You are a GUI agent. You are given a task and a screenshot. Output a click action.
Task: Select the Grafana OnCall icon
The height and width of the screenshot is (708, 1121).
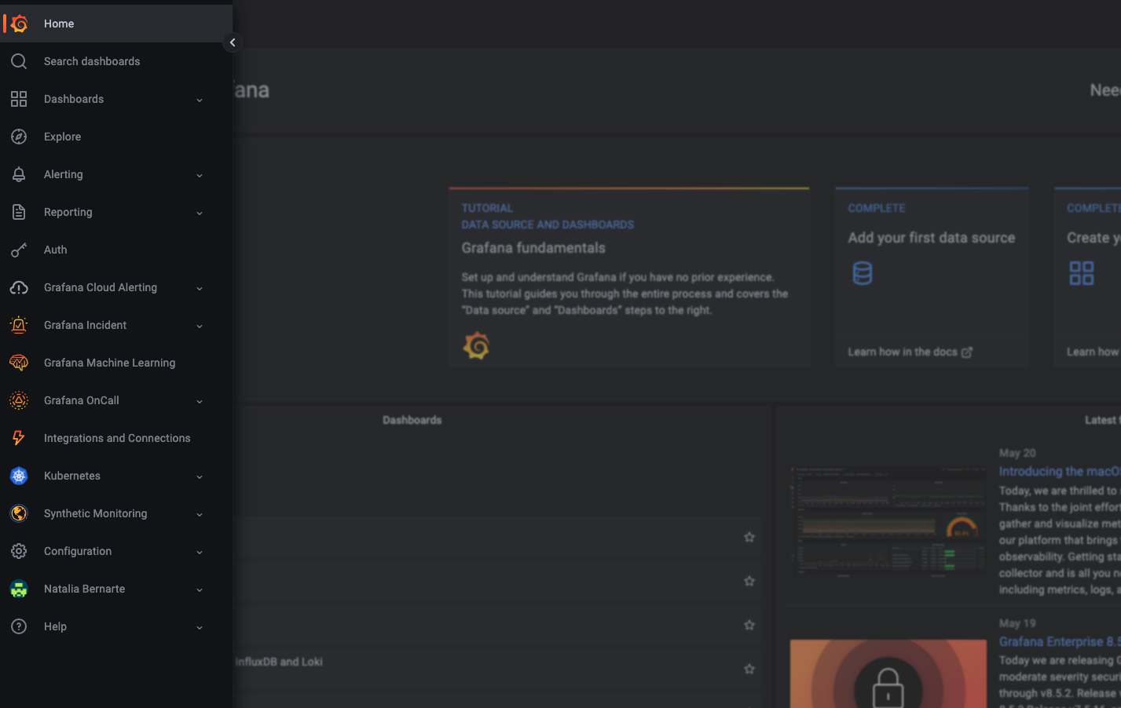tap(19, 400)
